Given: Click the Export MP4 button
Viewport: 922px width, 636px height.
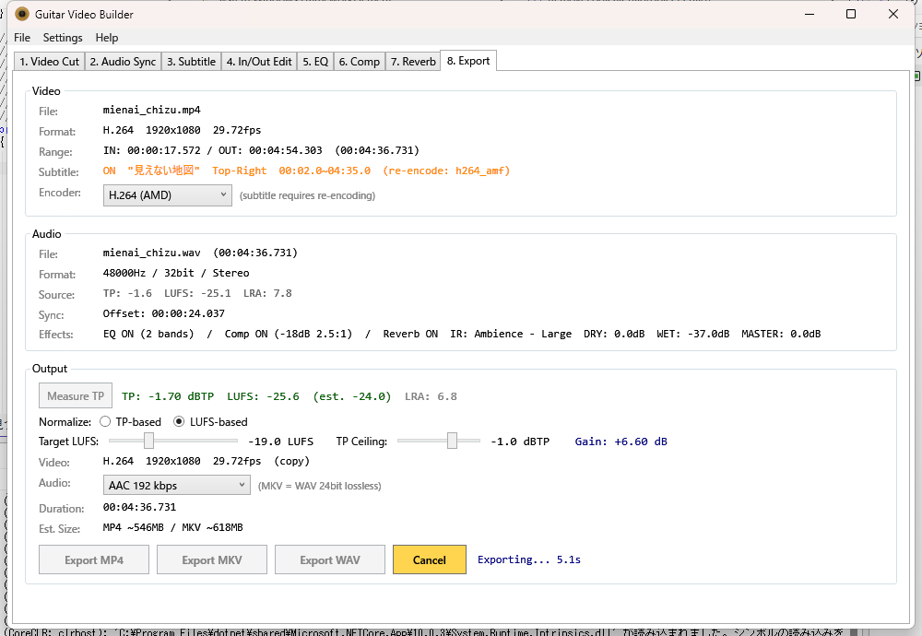Looking at the screenshot, I should pyautogui.click(x=94, y=559).
